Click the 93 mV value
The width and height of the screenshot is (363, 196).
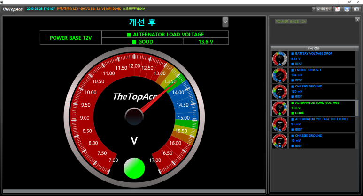coord(296,124)
